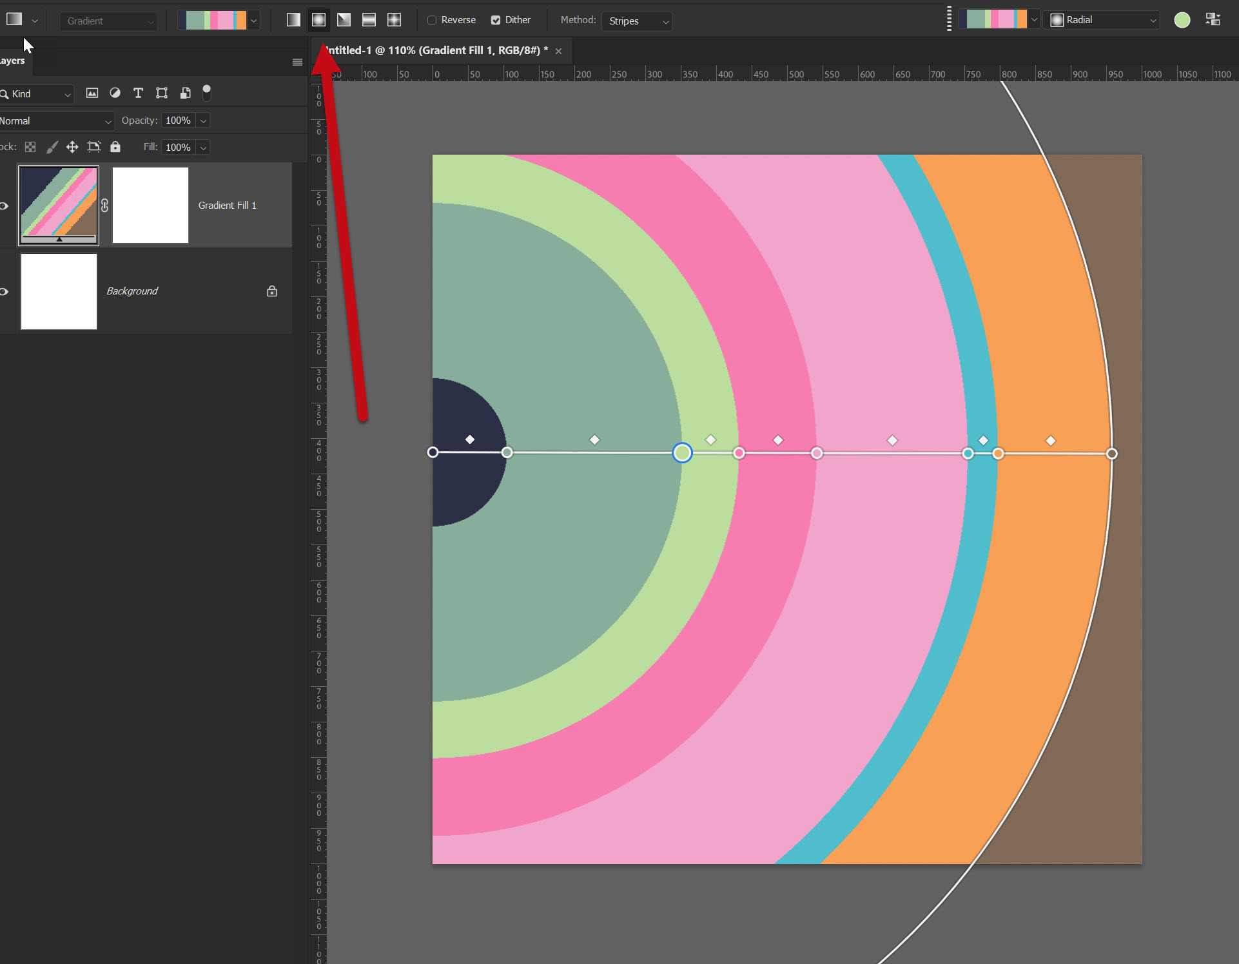Select the Reflected gradient style icon
Viewport: 1239px width, 964px height.
coord(369,20)
